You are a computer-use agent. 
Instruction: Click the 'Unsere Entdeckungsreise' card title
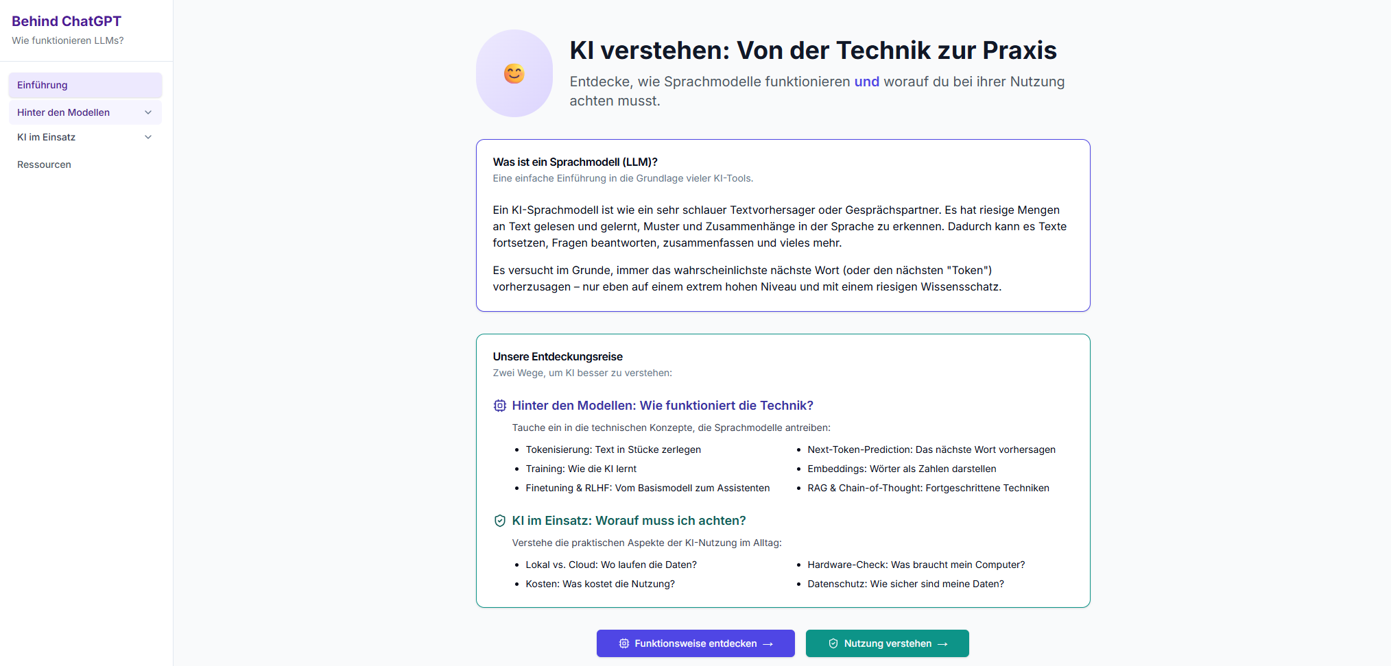coord(558,356)
